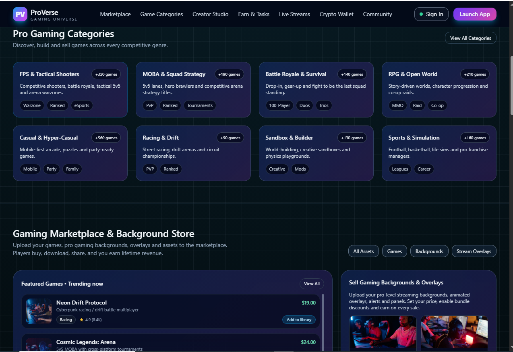Viewport: 513px width, 352px height.
Task: Click View All in Featured Games
Action: coord(312,284)
